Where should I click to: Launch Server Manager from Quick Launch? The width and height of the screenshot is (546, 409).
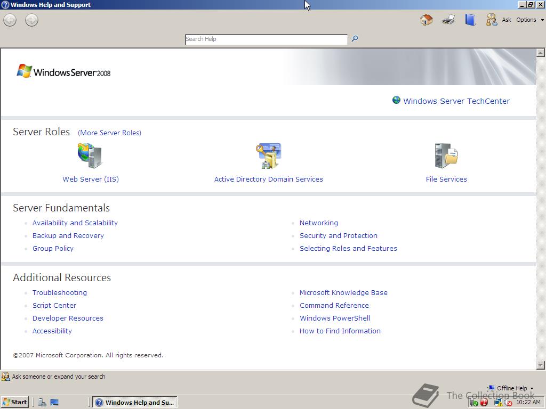click(43, 403)
